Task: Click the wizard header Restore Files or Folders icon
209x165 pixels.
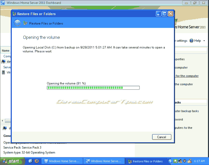Action: [25, 23]
